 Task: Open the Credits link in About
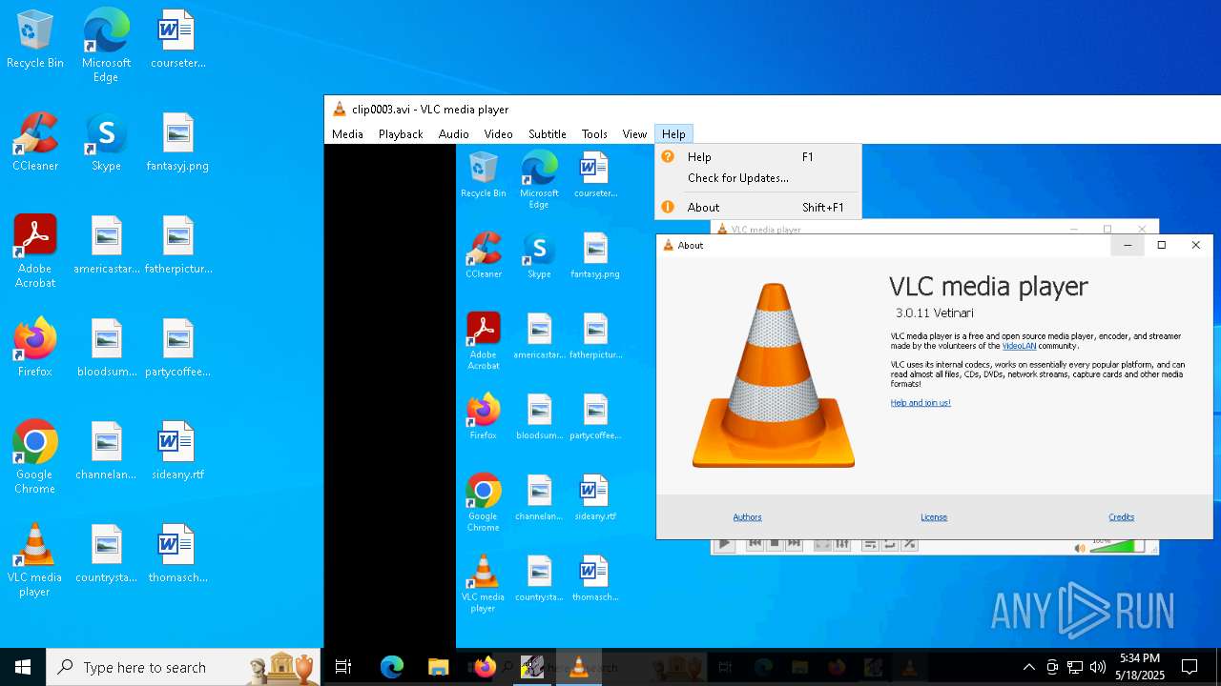(x=1121, y=517)
